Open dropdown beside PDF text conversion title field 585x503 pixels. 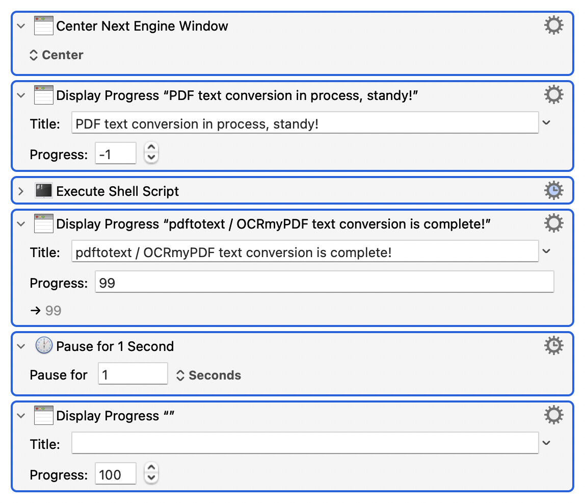point(547,123)
